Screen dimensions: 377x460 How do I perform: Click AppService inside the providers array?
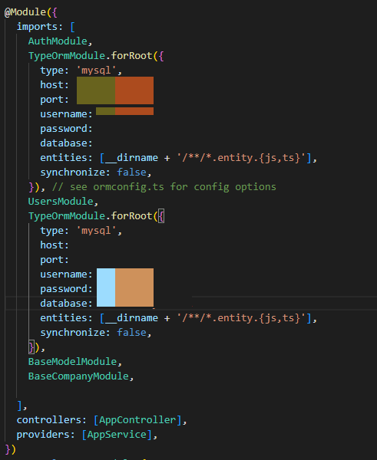[117, 435]
